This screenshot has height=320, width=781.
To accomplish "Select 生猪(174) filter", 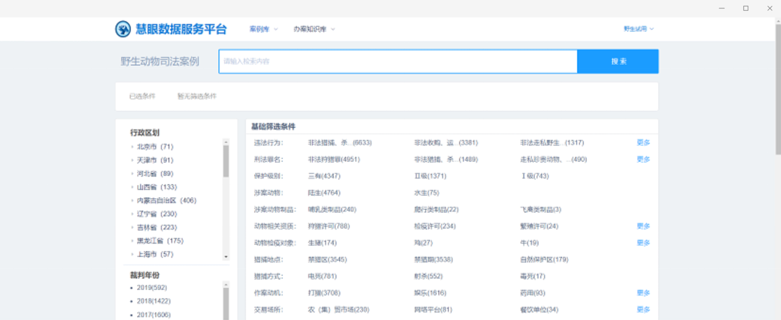I will pos(322,243).
